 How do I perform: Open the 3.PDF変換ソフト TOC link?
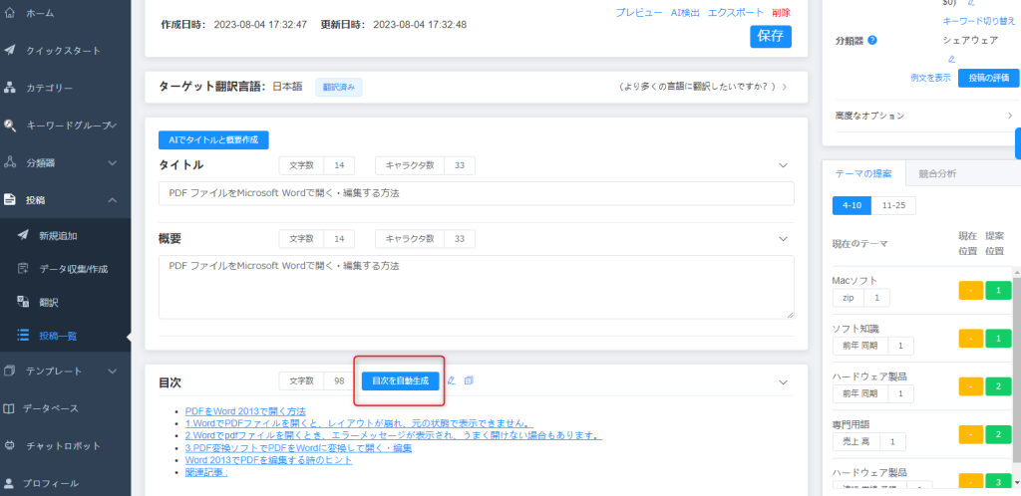pyautogui.click(x=298, y=448)
